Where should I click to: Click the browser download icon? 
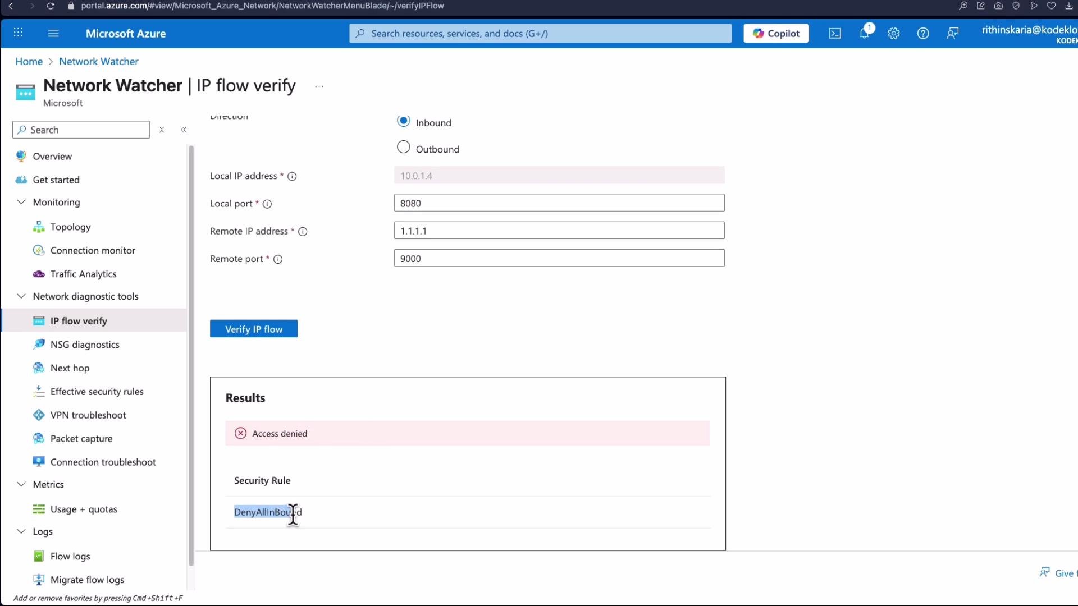coord(1069,6)
